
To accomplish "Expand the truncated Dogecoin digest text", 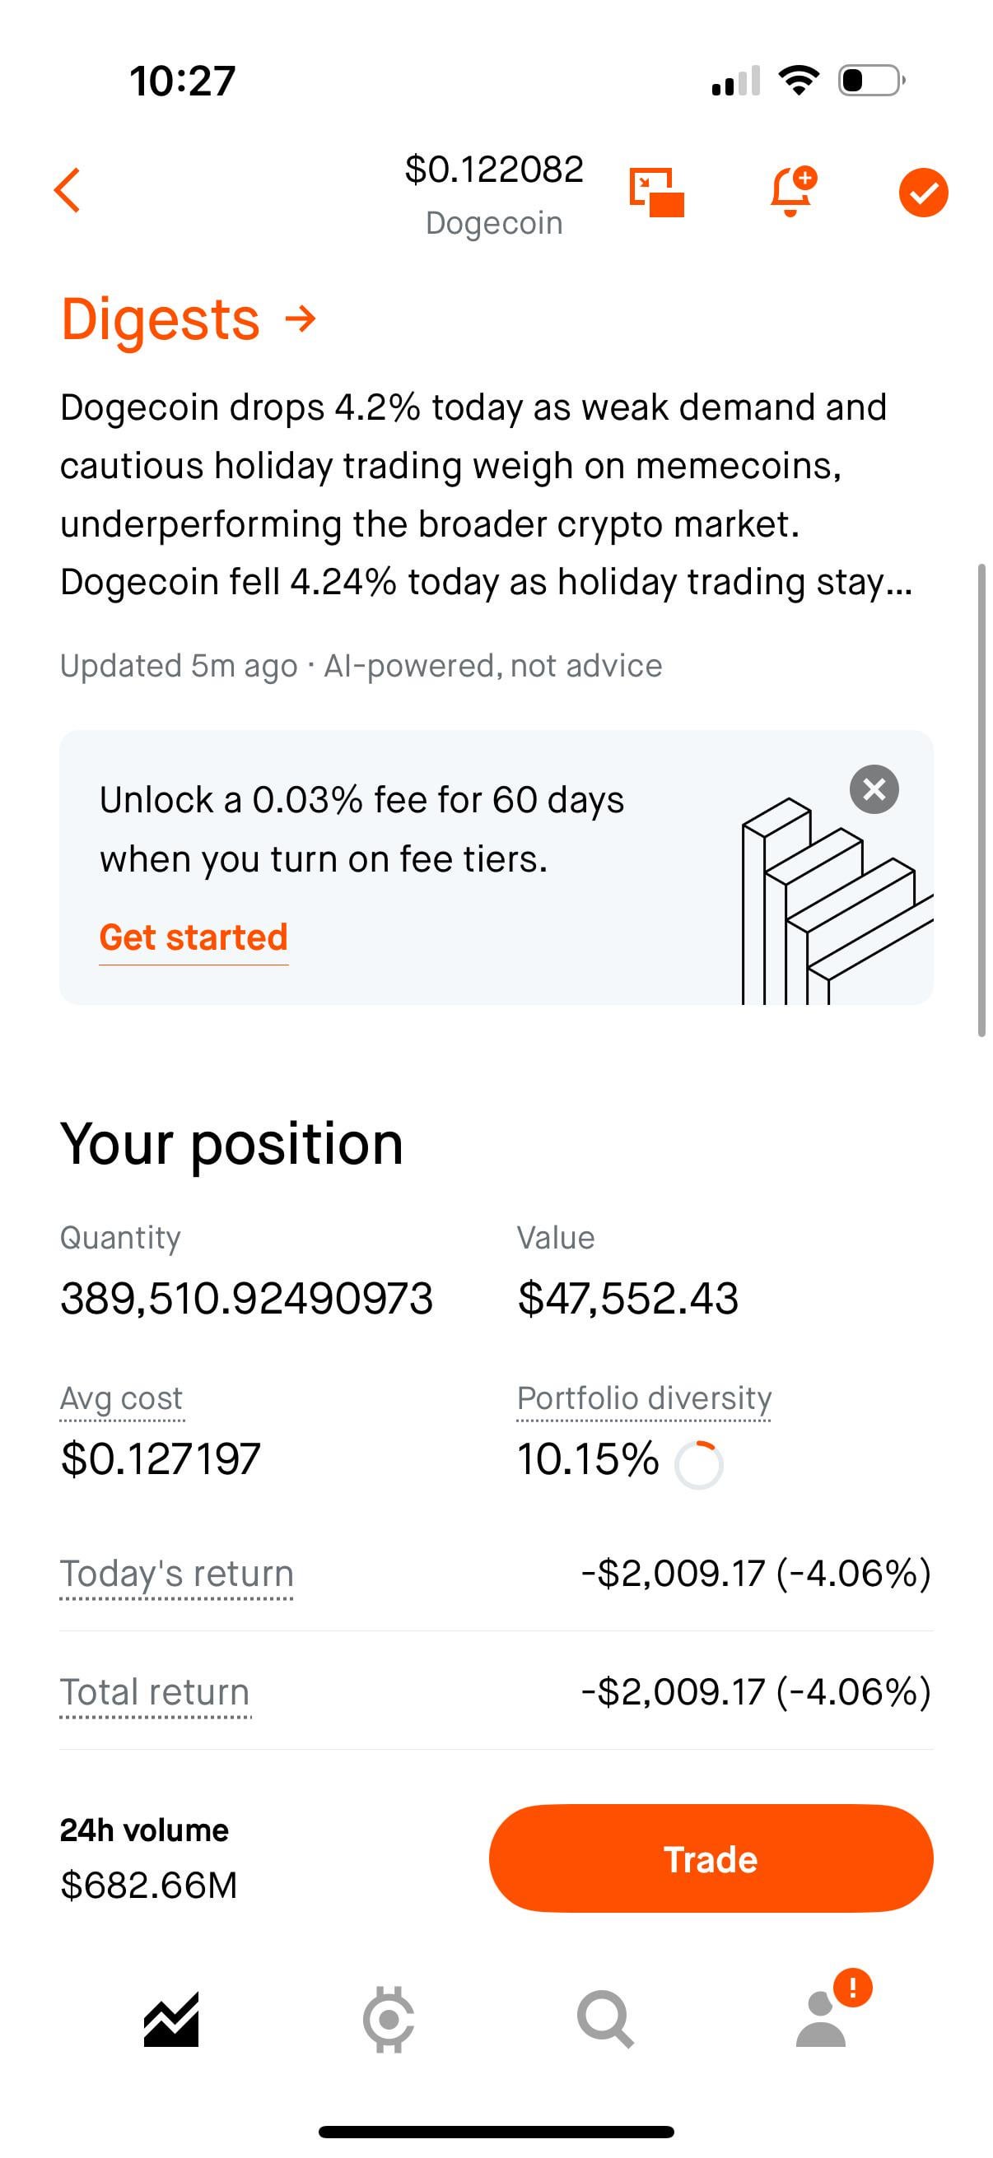I will (486, 495).
